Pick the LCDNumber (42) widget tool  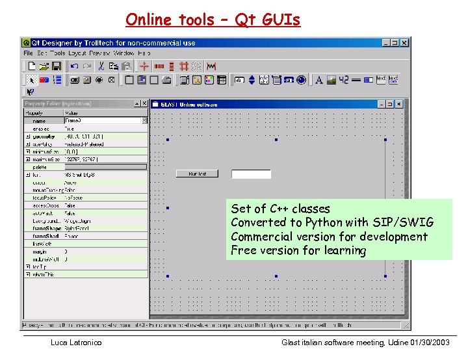coord(344,80)
